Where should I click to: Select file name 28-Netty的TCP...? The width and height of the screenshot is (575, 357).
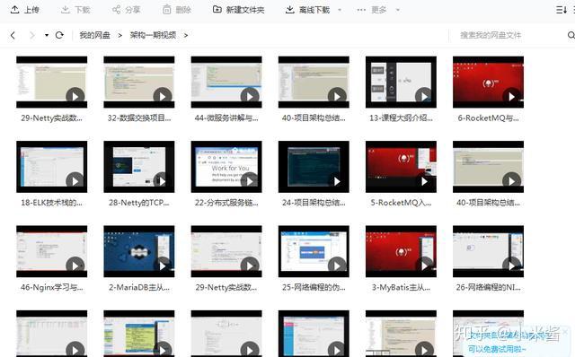point(139,203)
